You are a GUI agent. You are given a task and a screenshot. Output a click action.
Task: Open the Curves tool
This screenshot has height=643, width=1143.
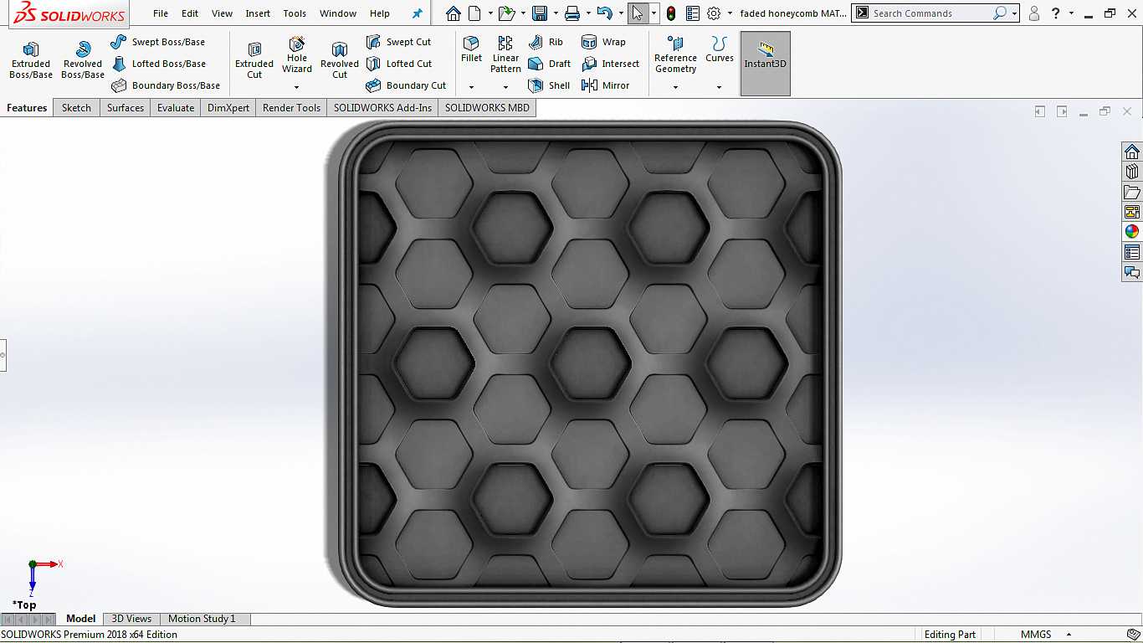click(719, 49)
